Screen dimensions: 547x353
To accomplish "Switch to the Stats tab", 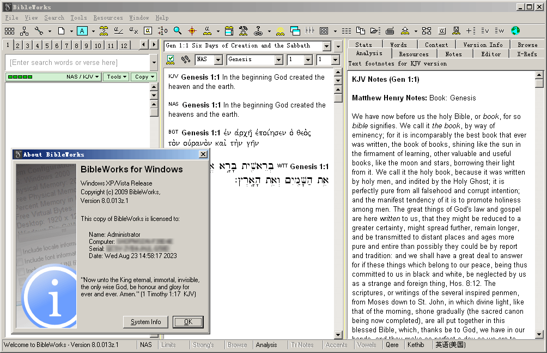I will tap(363, 45).
